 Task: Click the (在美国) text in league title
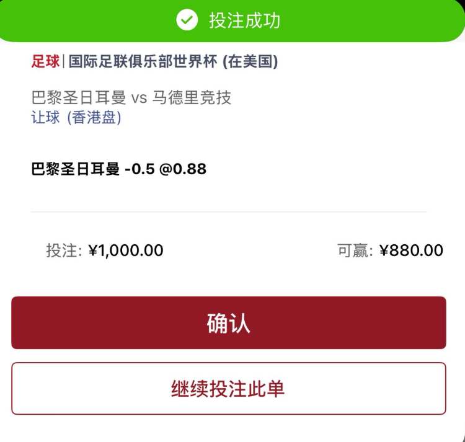tap(250, 61)
